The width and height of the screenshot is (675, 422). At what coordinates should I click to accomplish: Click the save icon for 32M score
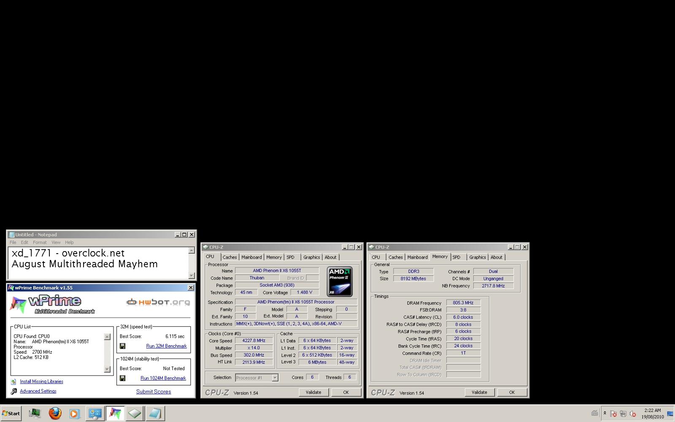tap(122, 346)
